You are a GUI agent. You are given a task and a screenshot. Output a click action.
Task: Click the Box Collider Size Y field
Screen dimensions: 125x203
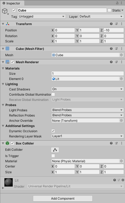89,172
